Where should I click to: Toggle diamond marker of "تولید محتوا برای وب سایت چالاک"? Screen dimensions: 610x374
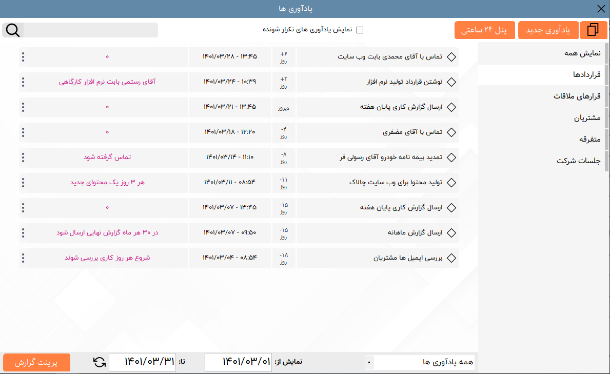pyautogui.click(x=451, y=183)
